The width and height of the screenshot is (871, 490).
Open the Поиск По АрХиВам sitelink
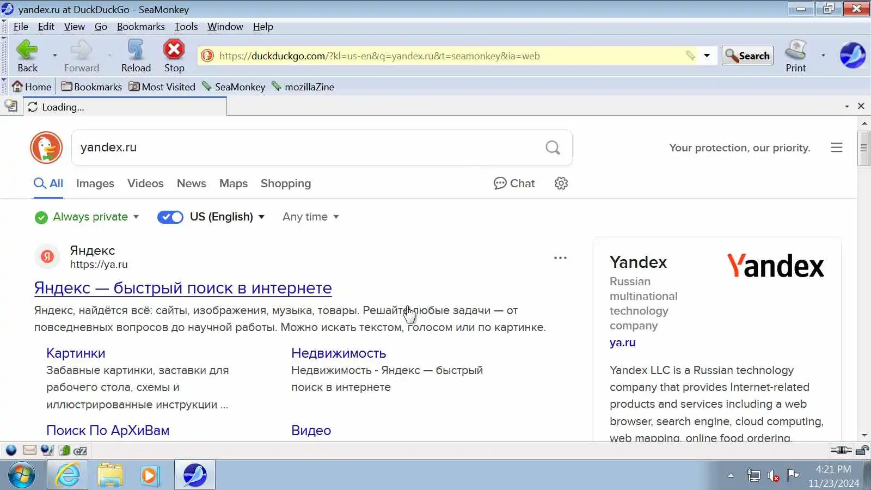click(108, 431)
